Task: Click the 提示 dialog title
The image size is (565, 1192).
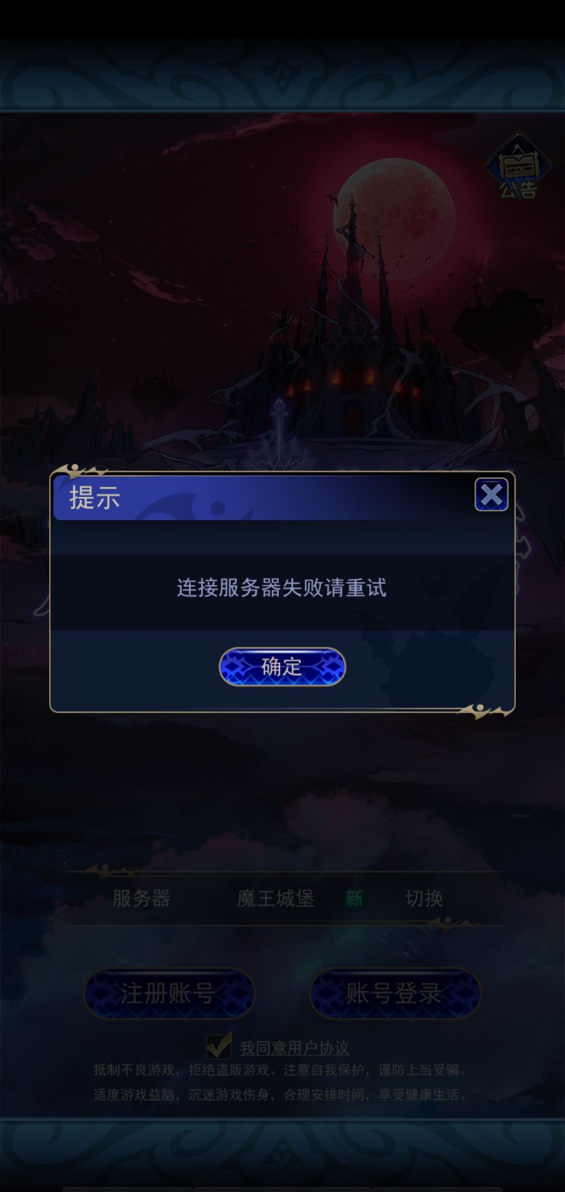Action: [x=95, y=497]
